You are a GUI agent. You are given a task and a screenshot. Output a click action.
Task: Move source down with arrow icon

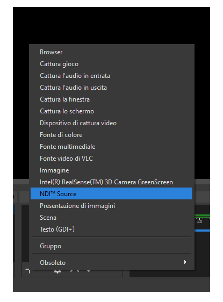89,271
